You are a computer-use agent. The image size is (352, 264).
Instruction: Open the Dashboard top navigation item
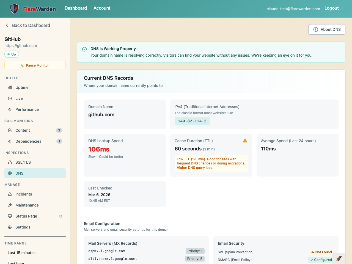(x=76, y=8)
